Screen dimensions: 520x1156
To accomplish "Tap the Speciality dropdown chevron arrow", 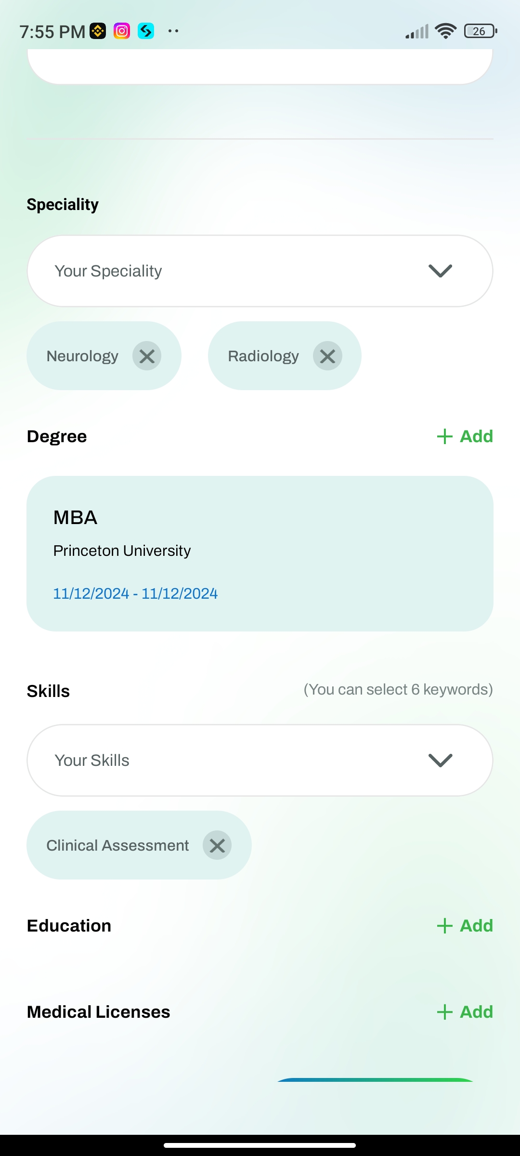I will tap(440, 271).
